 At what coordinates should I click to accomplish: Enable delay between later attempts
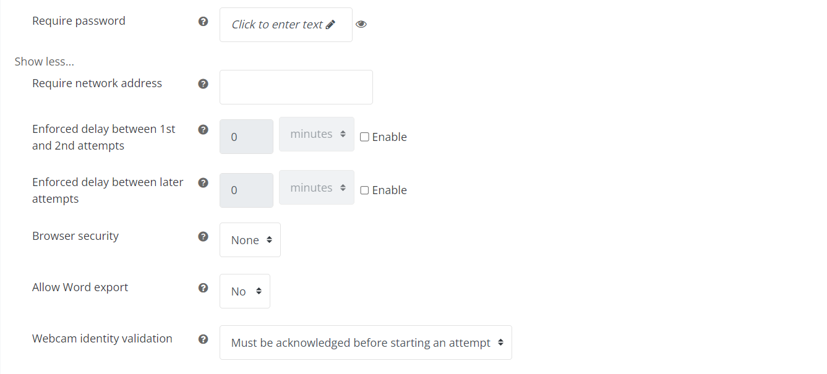[x=364, y=190]
